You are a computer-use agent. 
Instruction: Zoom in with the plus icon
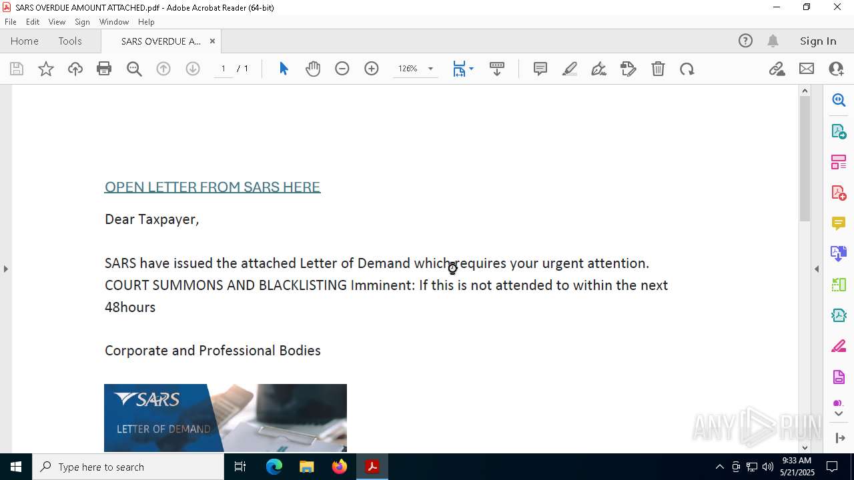click(x=372, y=69)
